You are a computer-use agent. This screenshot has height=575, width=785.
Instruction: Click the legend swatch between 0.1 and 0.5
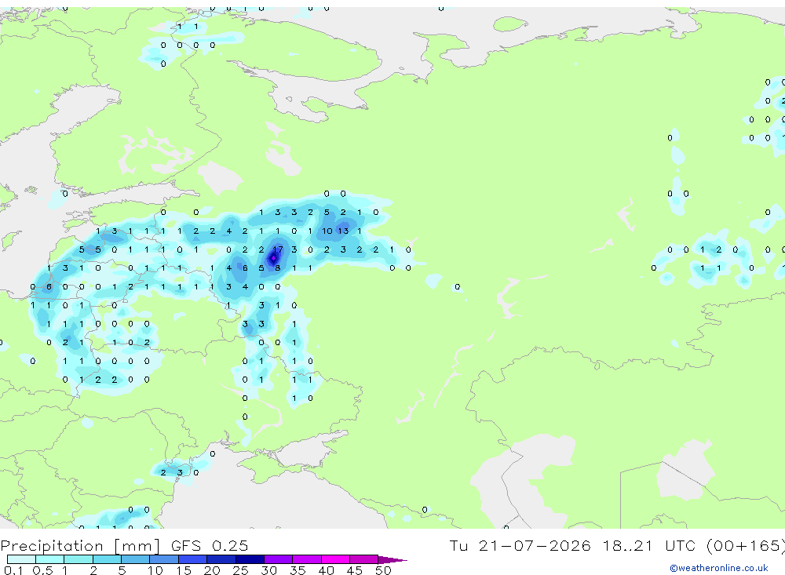point(21,559)
